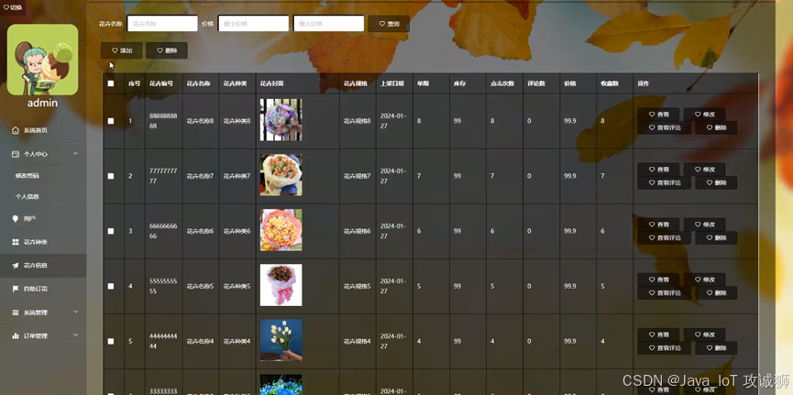Focus the 最大价格 input field

click(329, 23)
